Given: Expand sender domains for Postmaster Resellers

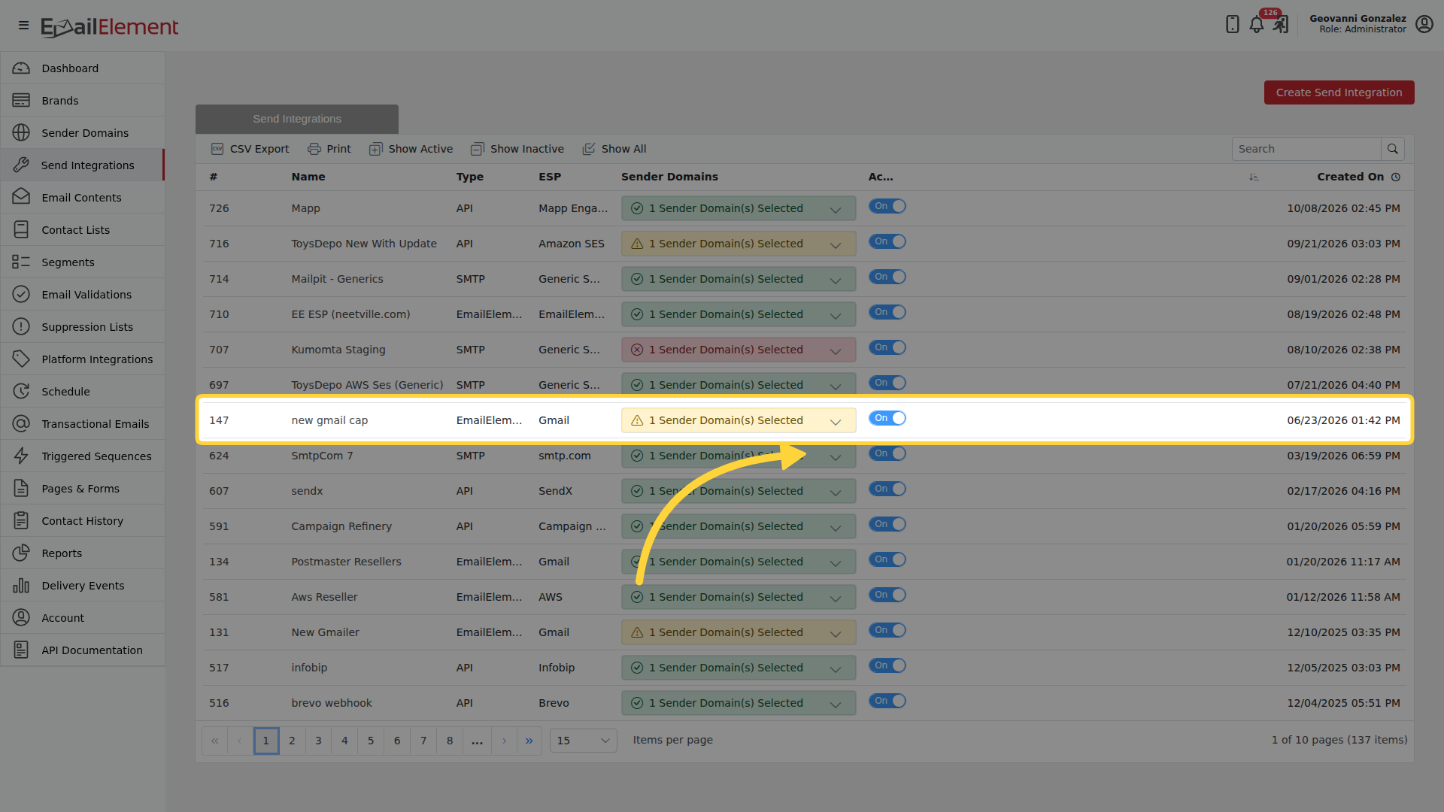Looking at the screenshot, I should pyautogui.click(x=739, y=562).
